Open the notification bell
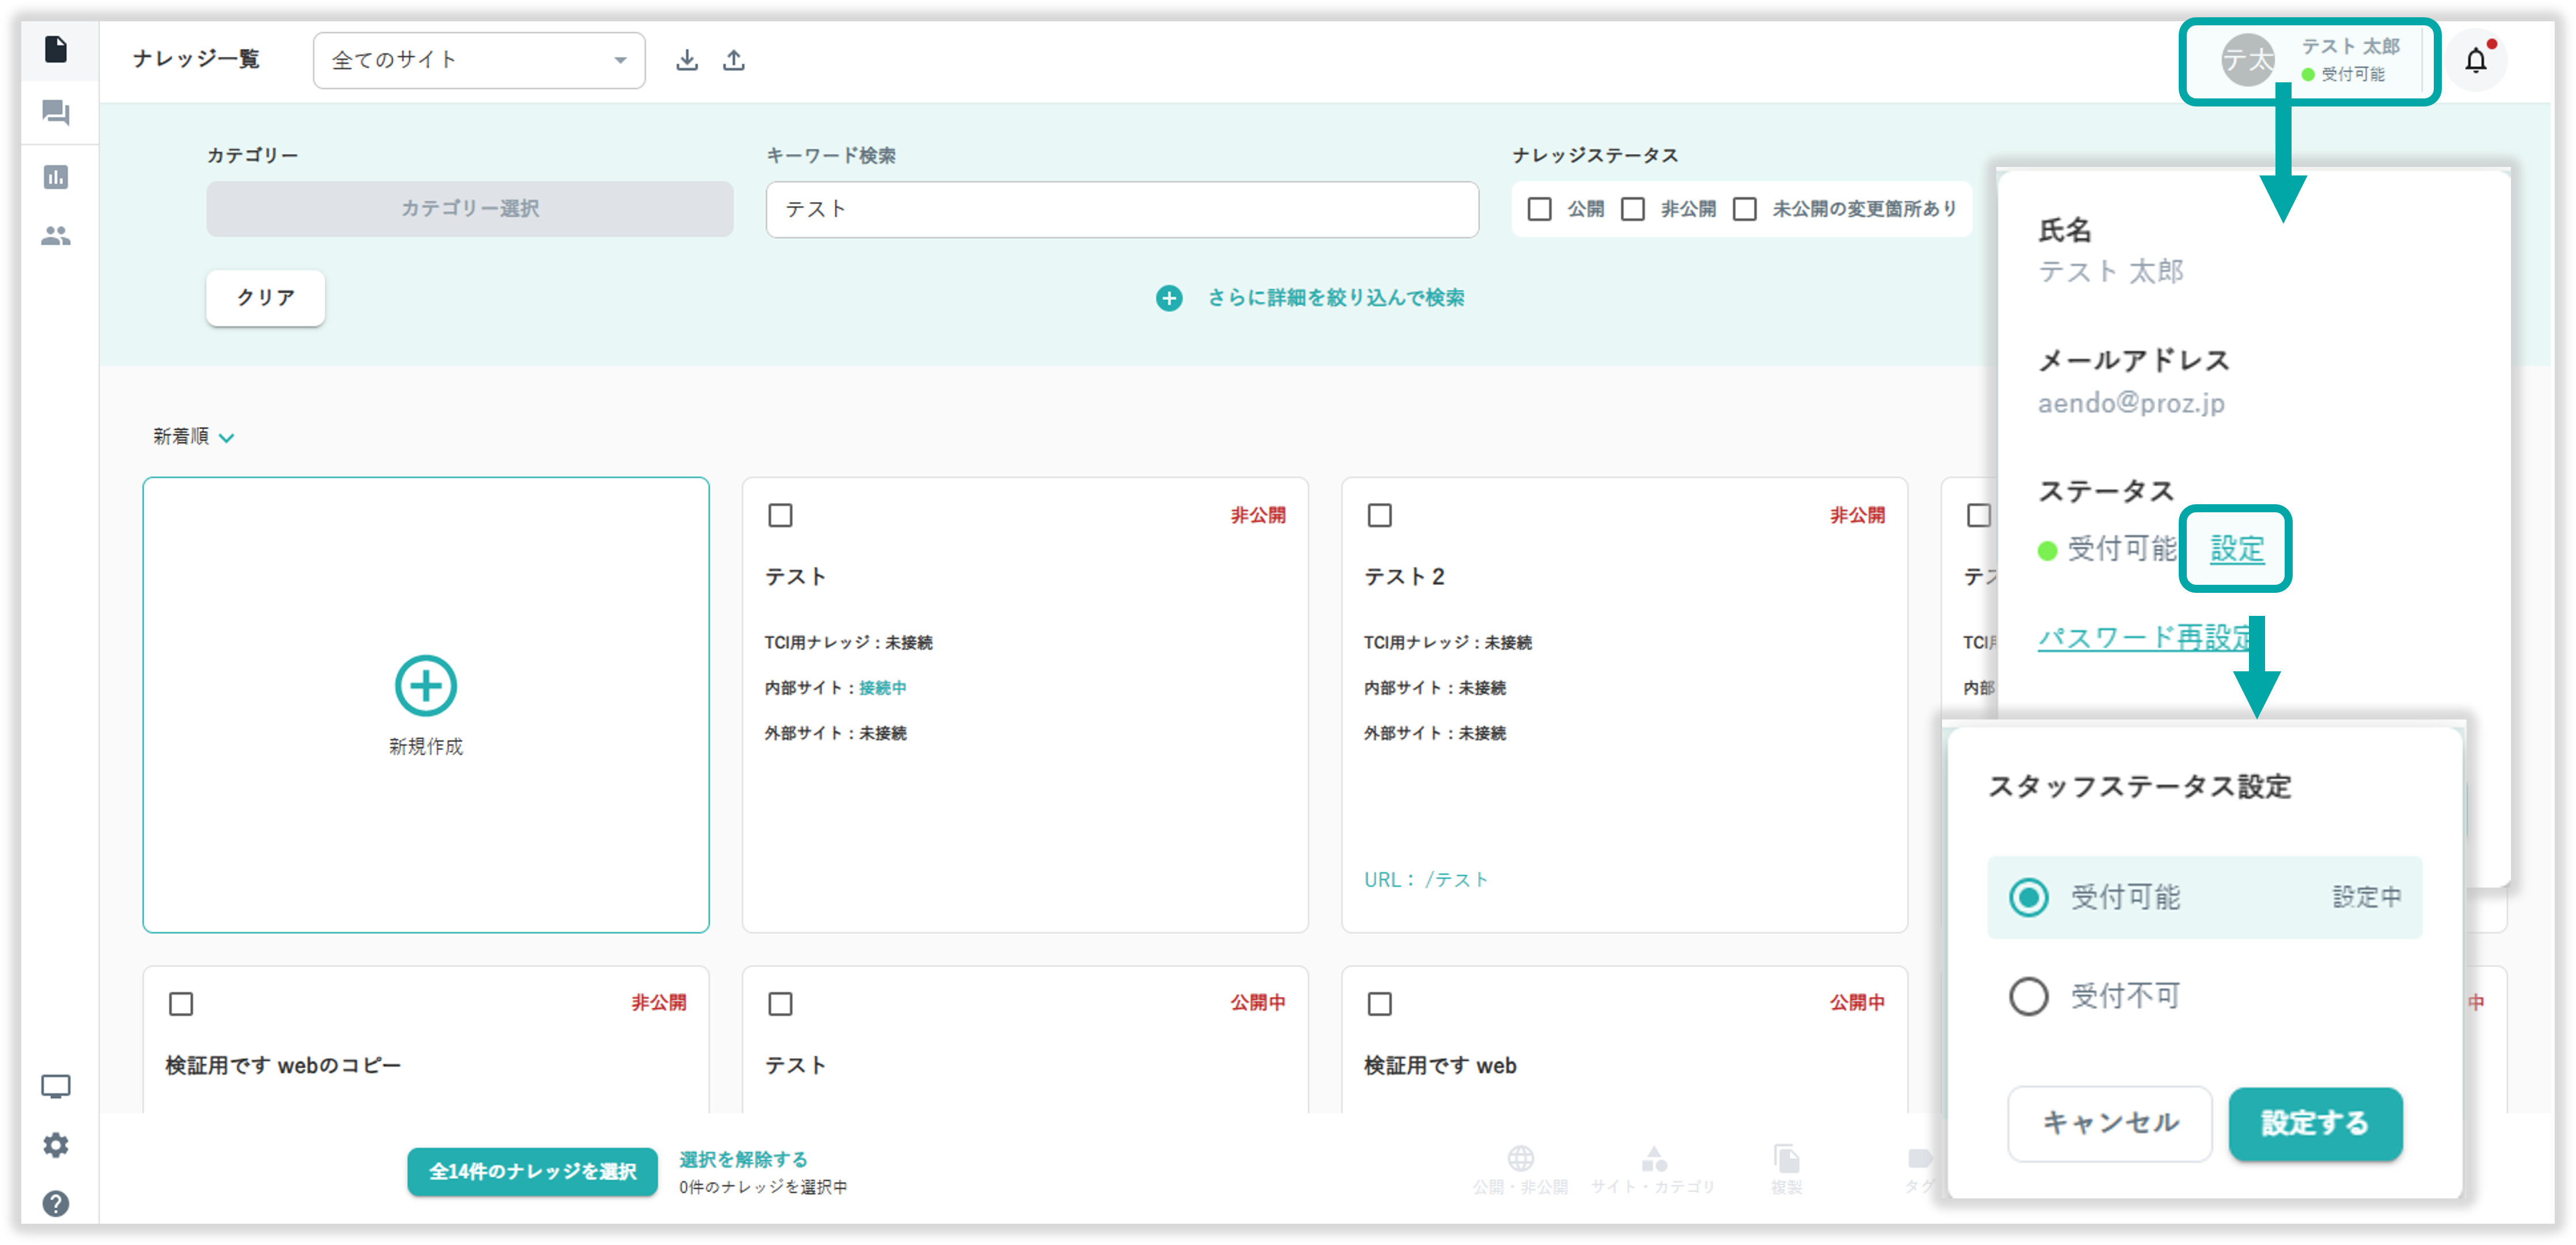 (x=2475, y=61)
